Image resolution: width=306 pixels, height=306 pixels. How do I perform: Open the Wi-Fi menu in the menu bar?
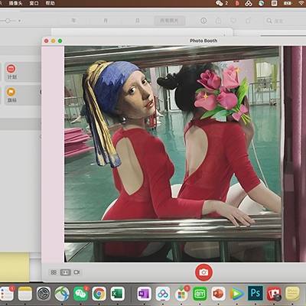(301, 3)
